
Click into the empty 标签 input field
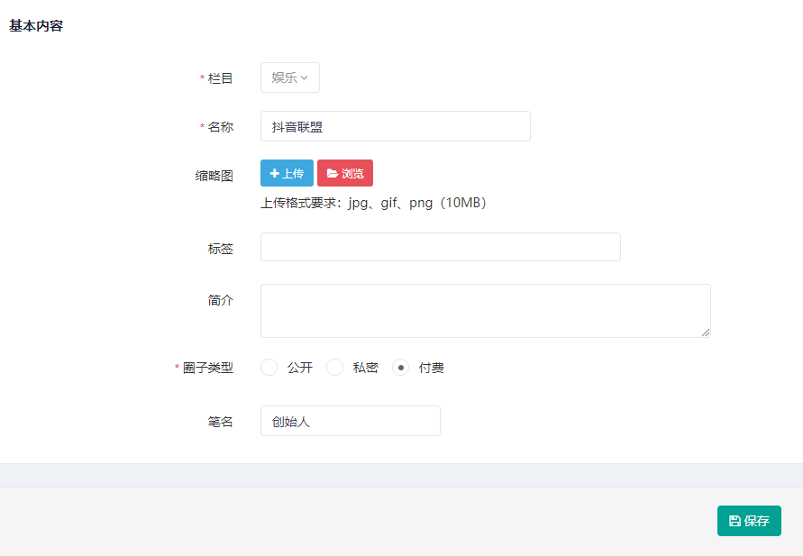(x=440, y=247)
